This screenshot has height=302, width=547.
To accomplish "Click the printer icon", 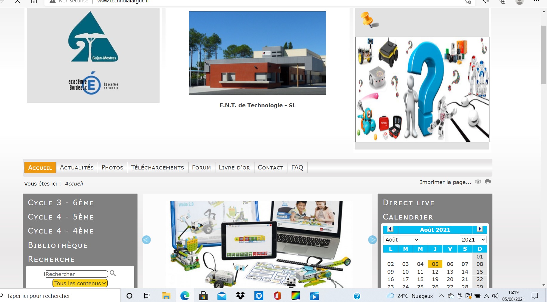I will [488, 182].
